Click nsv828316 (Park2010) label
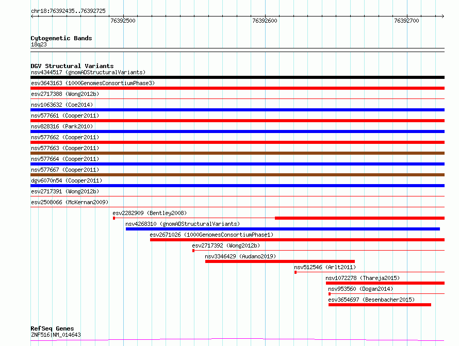The width and height of the screenshot is (459, 346). point(62,126)
